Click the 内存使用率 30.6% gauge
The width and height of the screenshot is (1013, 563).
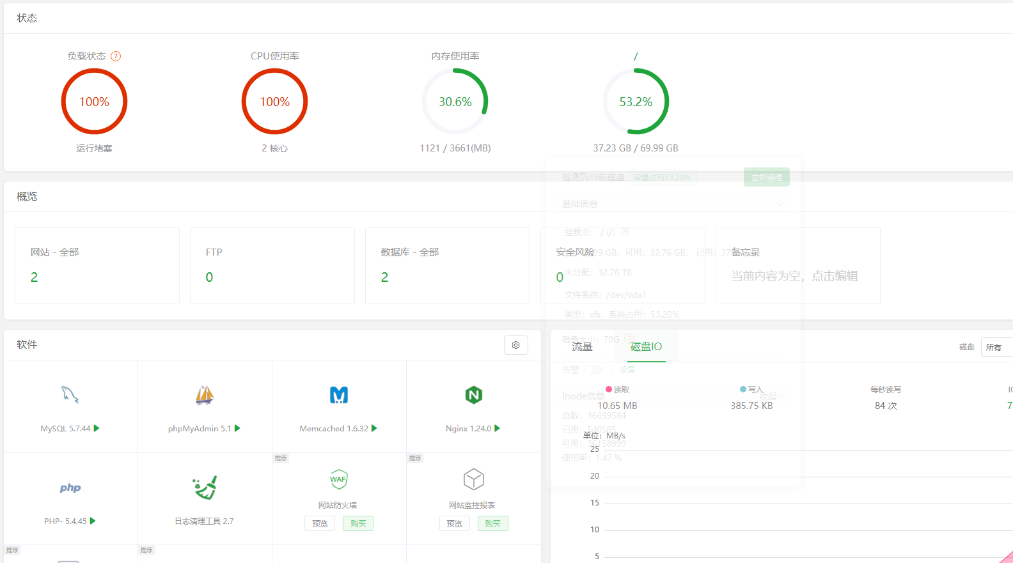pos(455,102)
